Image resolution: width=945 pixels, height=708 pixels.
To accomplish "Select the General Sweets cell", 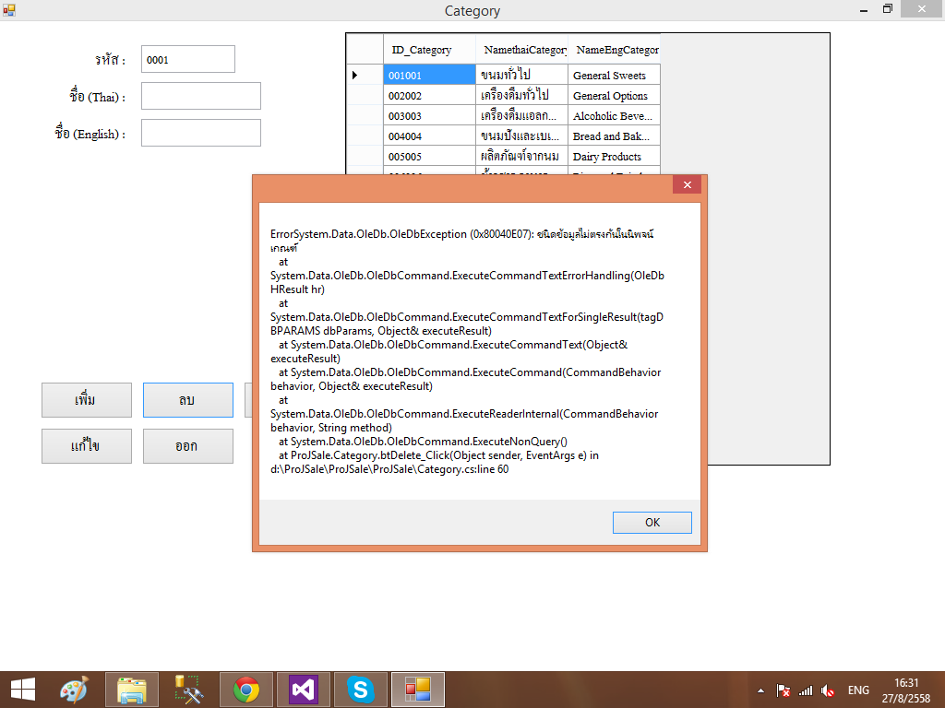I will tap(614, 75).
